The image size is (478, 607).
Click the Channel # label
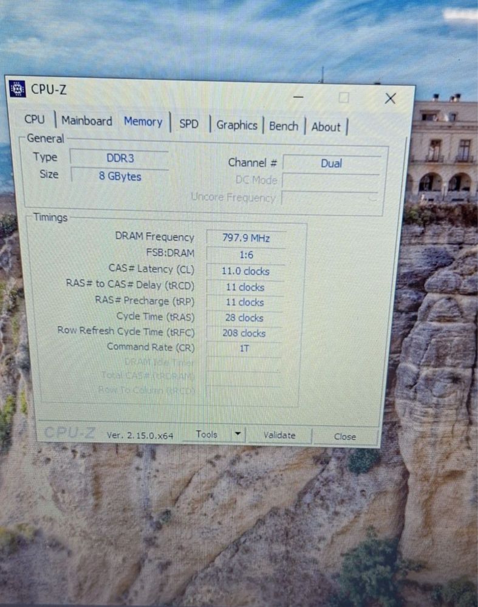pyautogui.click(x=252, y=163)
